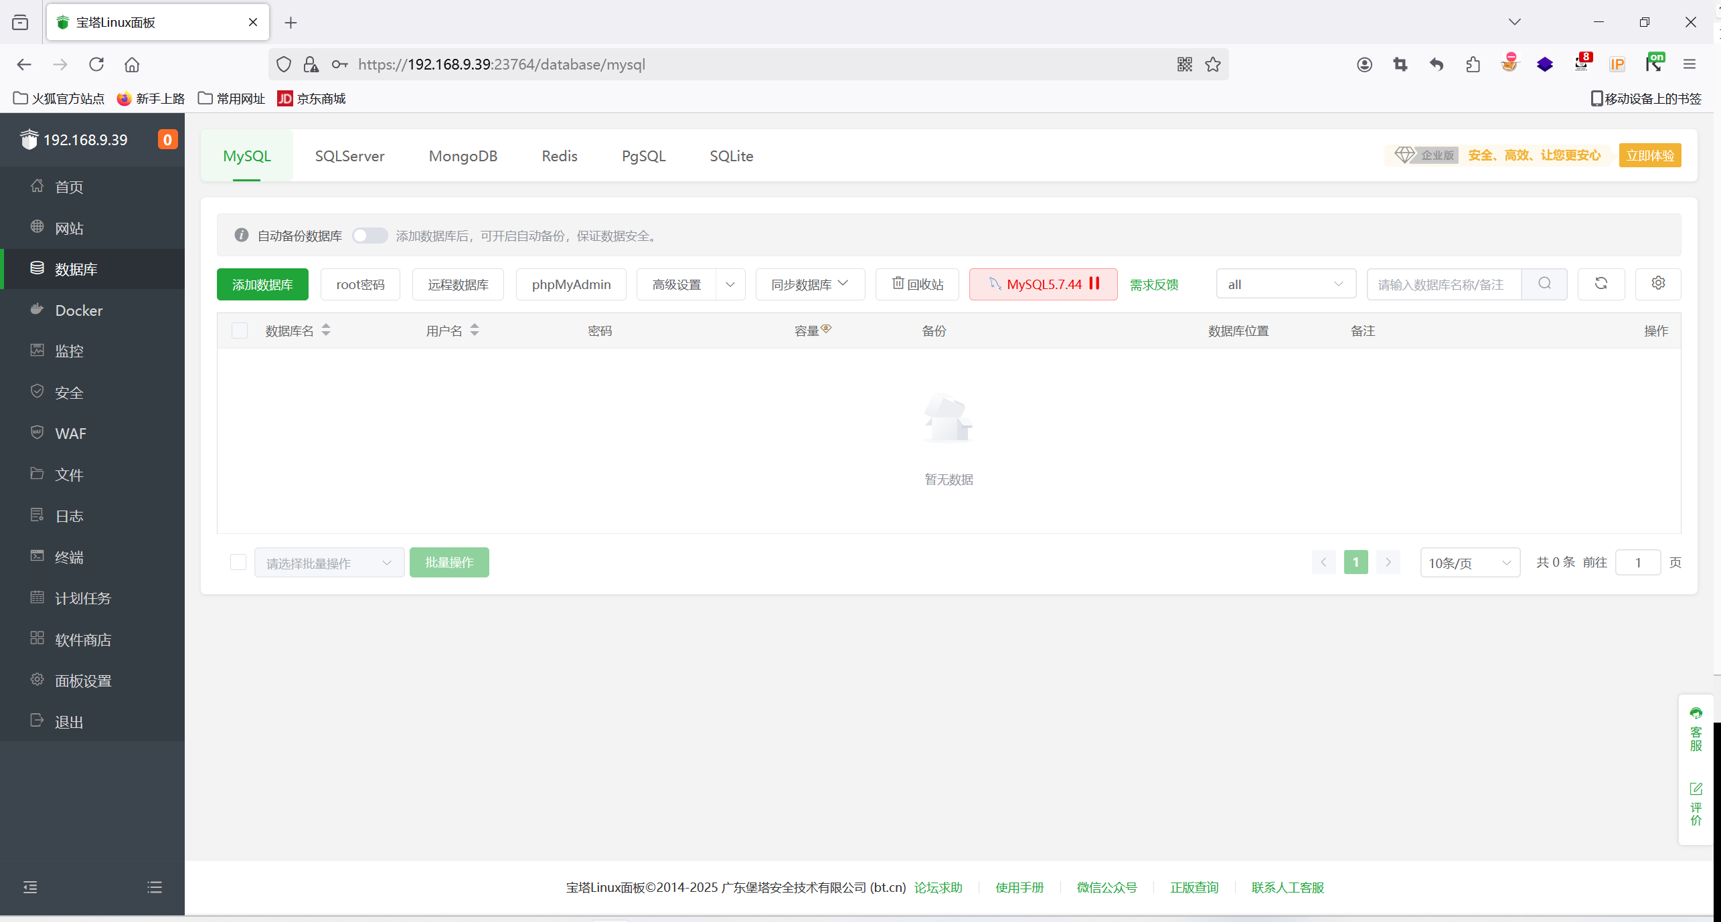Click the green 添加数据库 button
This screenshot has width=1721, height=922.
262,284
